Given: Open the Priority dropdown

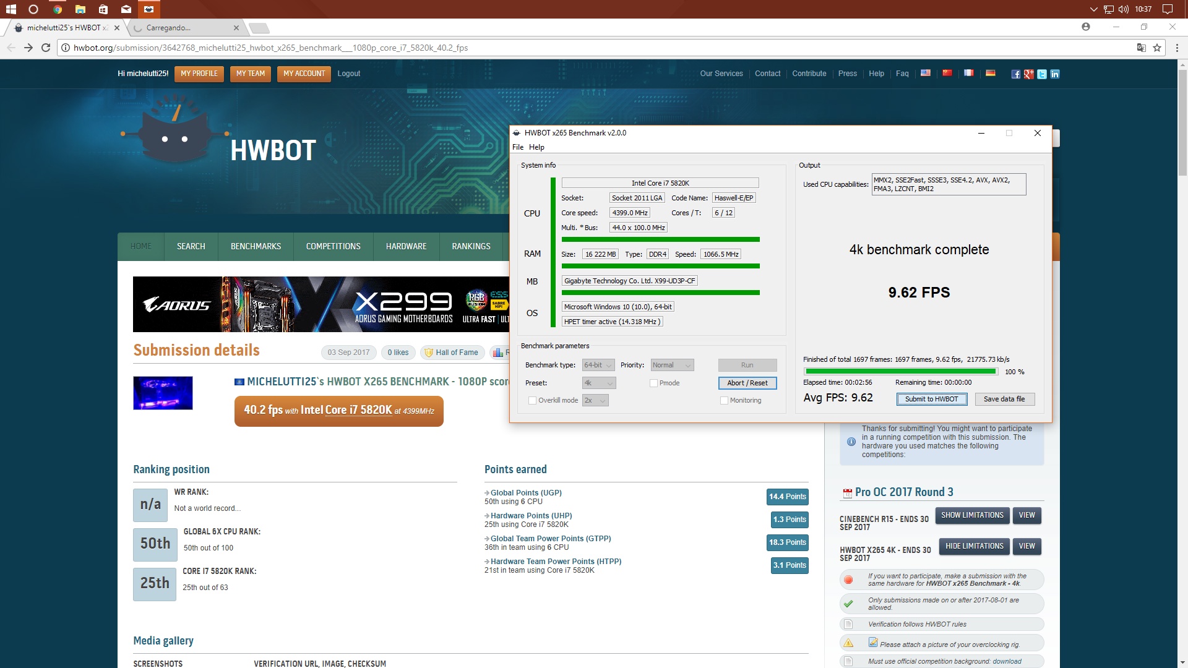Looking at the screenshot, I should 672,365.
